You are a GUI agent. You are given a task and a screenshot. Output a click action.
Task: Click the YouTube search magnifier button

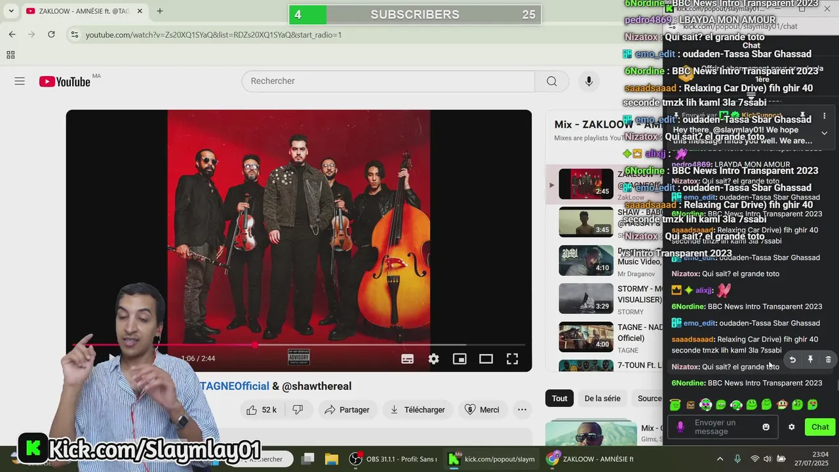552,81
